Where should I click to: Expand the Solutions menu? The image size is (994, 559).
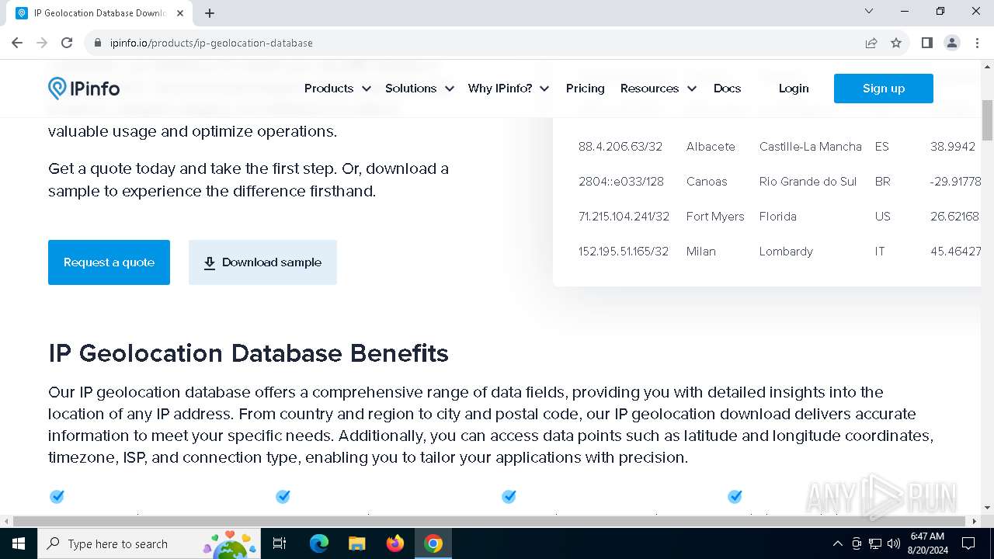pos(419,89)
